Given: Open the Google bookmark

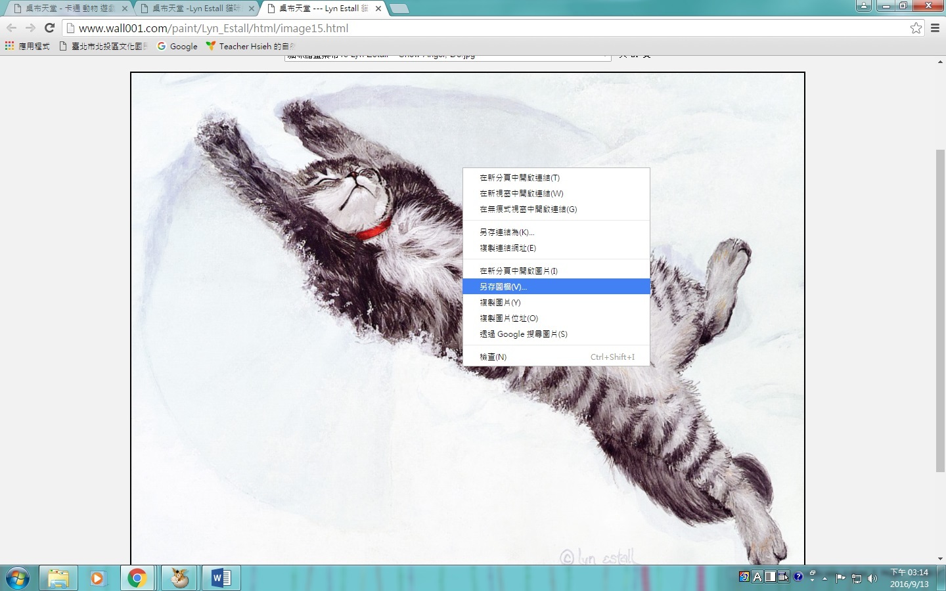Looking at the screenshot, I should point(177,46).
